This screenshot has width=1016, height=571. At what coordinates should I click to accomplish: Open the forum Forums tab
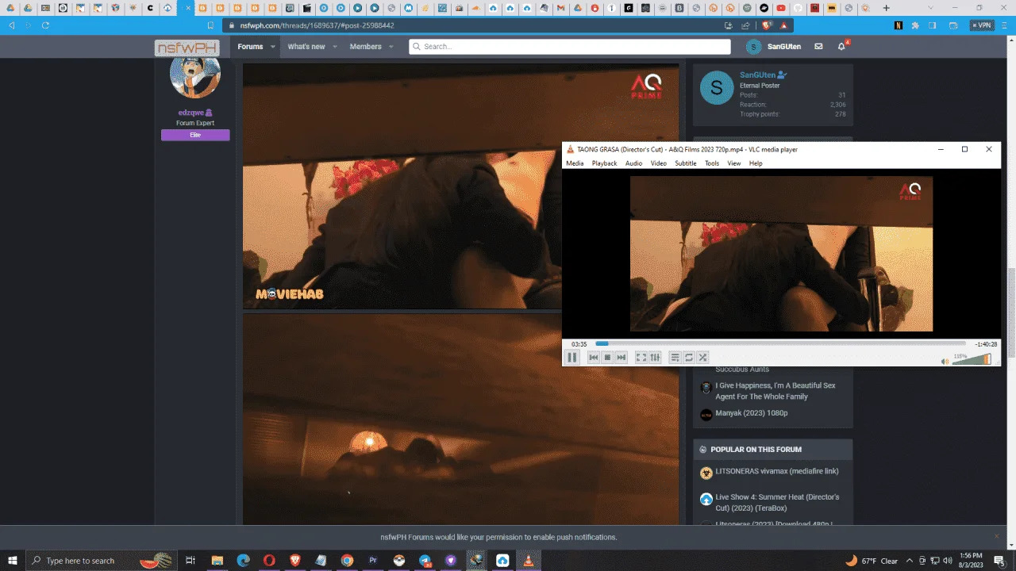[x=250, y=47]
